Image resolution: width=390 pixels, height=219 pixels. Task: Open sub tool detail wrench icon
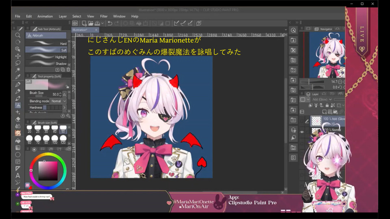68,116
